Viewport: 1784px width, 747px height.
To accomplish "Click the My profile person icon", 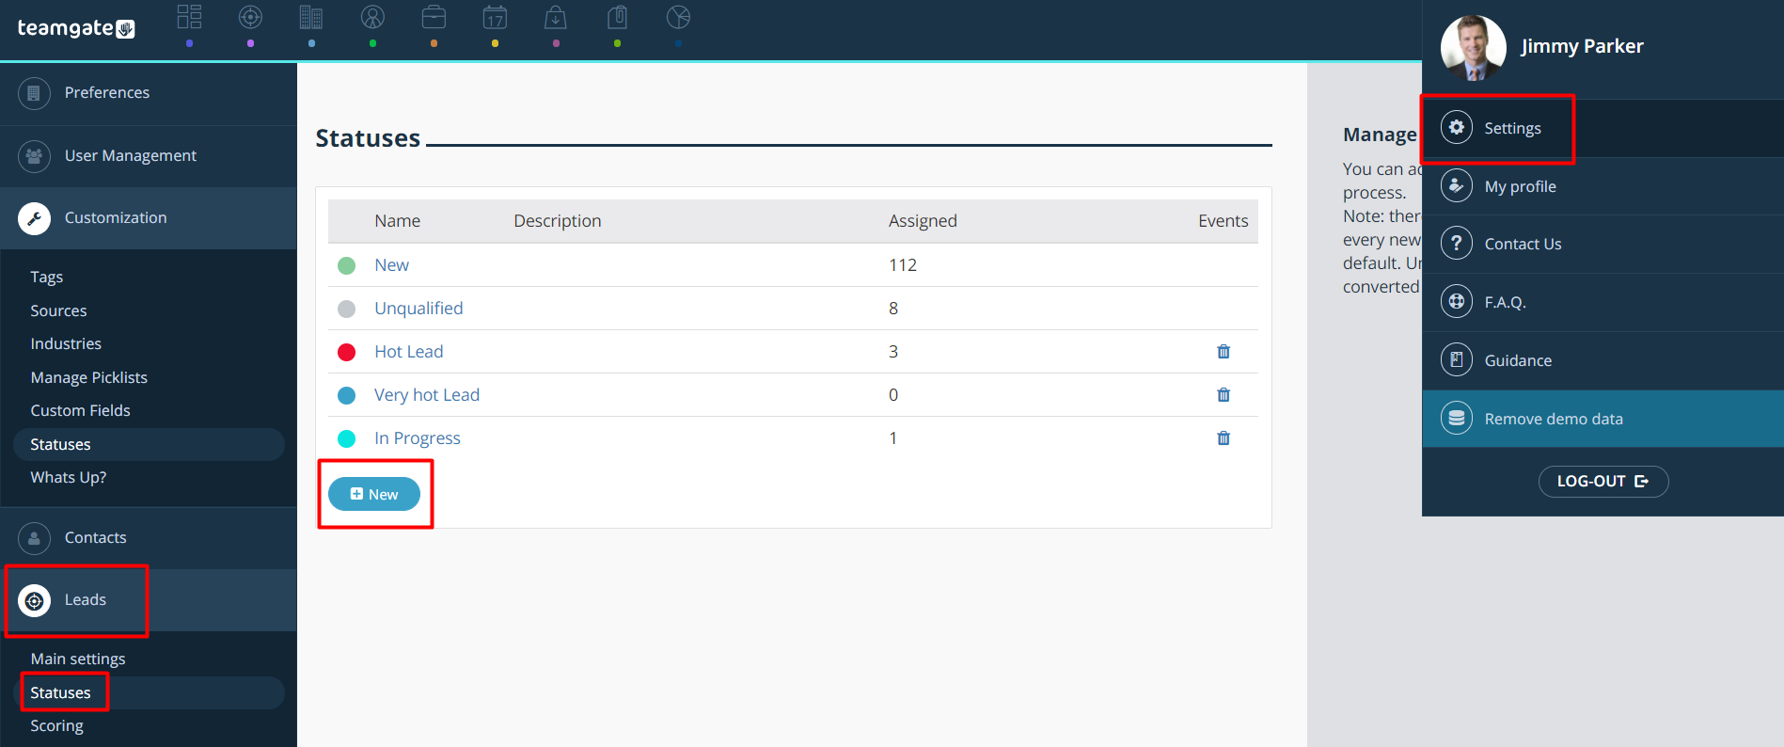I will [1457, 186].
